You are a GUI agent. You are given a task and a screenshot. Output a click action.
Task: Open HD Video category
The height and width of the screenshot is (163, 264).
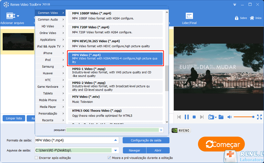click(50, 26)
